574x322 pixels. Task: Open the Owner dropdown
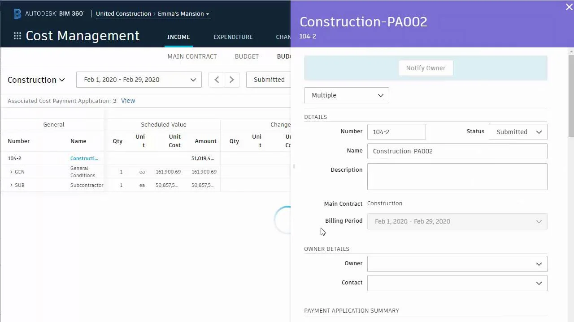click(457, 264)
